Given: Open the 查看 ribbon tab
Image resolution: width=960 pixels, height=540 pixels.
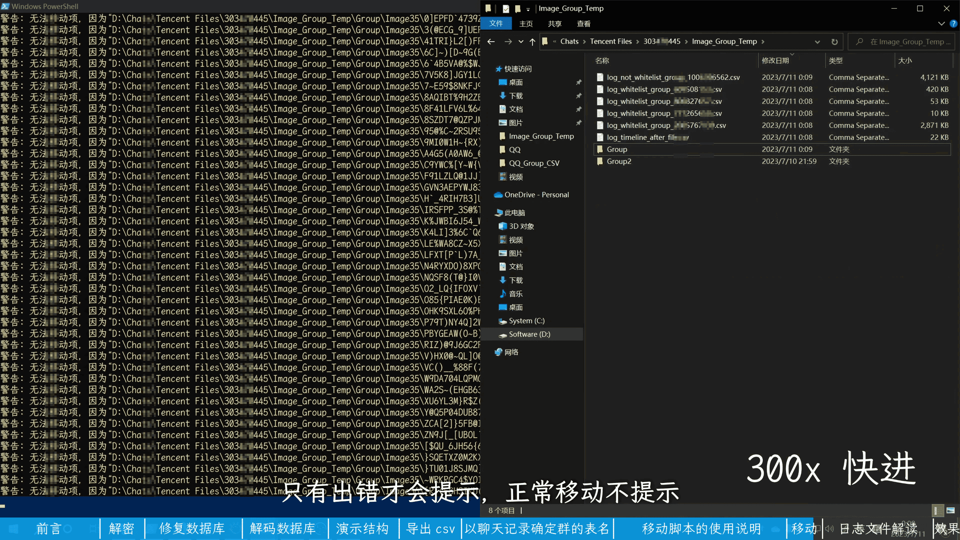Looking at the screenshot, I should click(583, 24).
